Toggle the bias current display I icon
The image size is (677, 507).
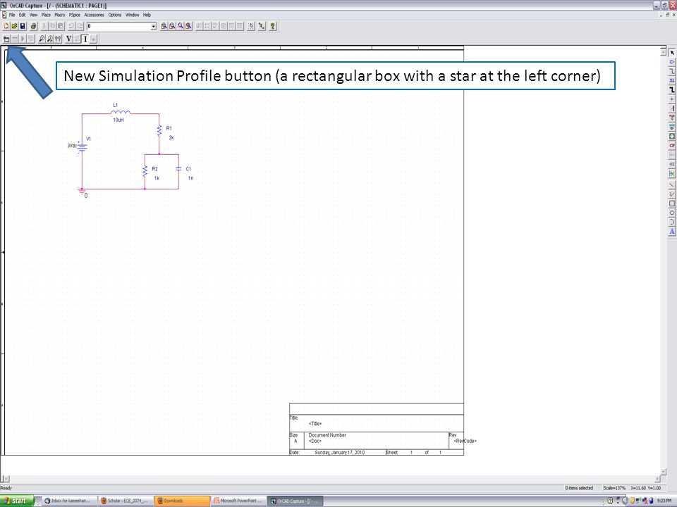pyautogui.click(x=85, y=39)
